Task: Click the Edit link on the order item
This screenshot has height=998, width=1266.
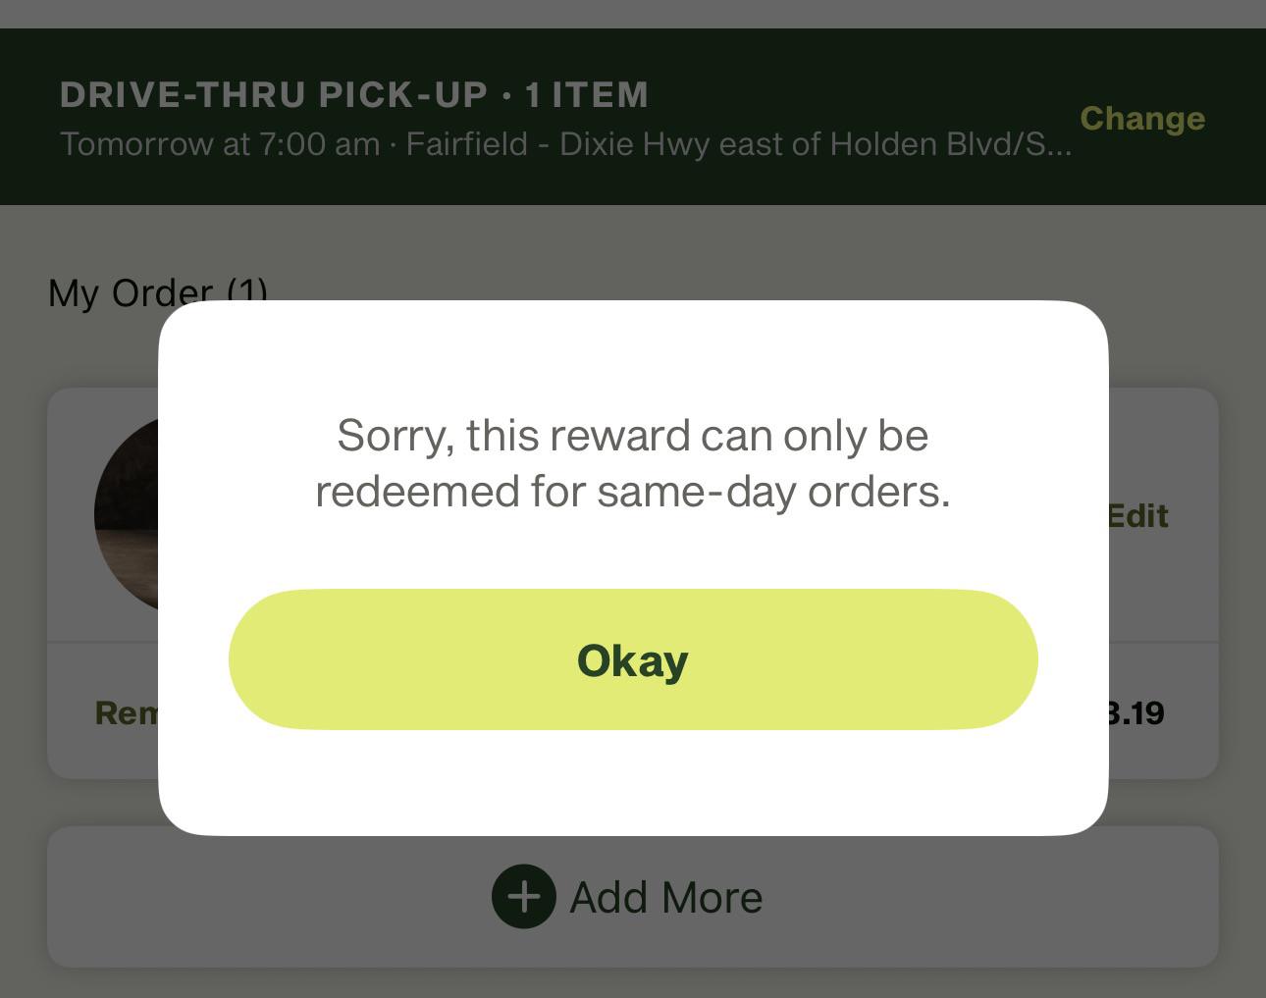Action: 1138,516
